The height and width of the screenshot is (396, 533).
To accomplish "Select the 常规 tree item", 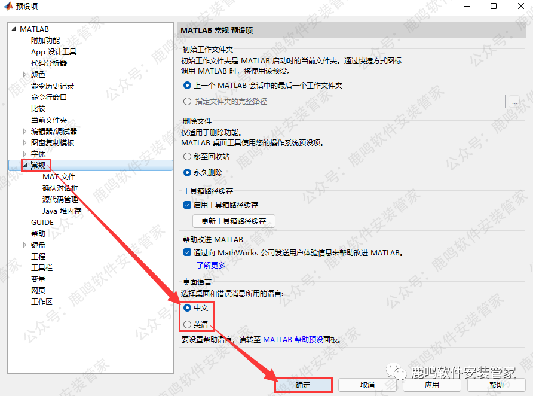I will coord(38,165).
